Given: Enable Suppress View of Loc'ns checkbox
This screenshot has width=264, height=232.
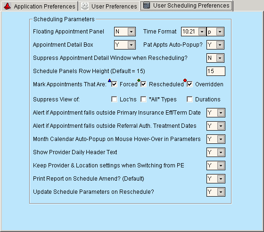Looking at the screenshot, I should [114, 99].
